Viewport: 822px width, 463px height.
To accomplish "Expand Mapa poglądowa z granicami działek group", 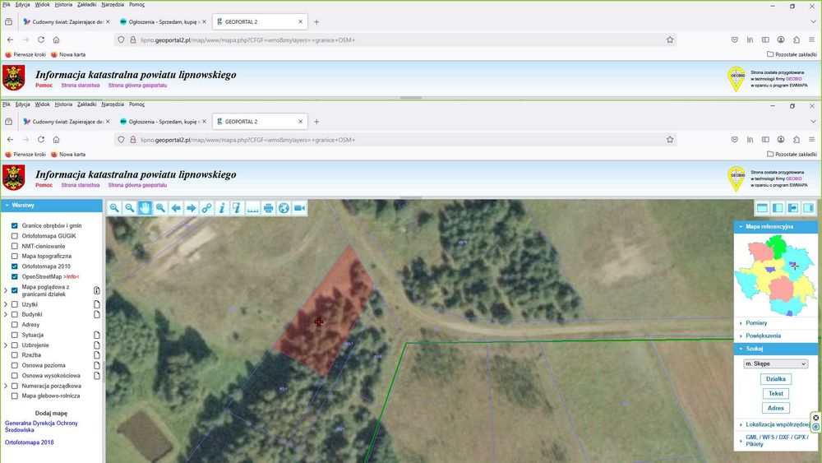I will click(6, 290).
